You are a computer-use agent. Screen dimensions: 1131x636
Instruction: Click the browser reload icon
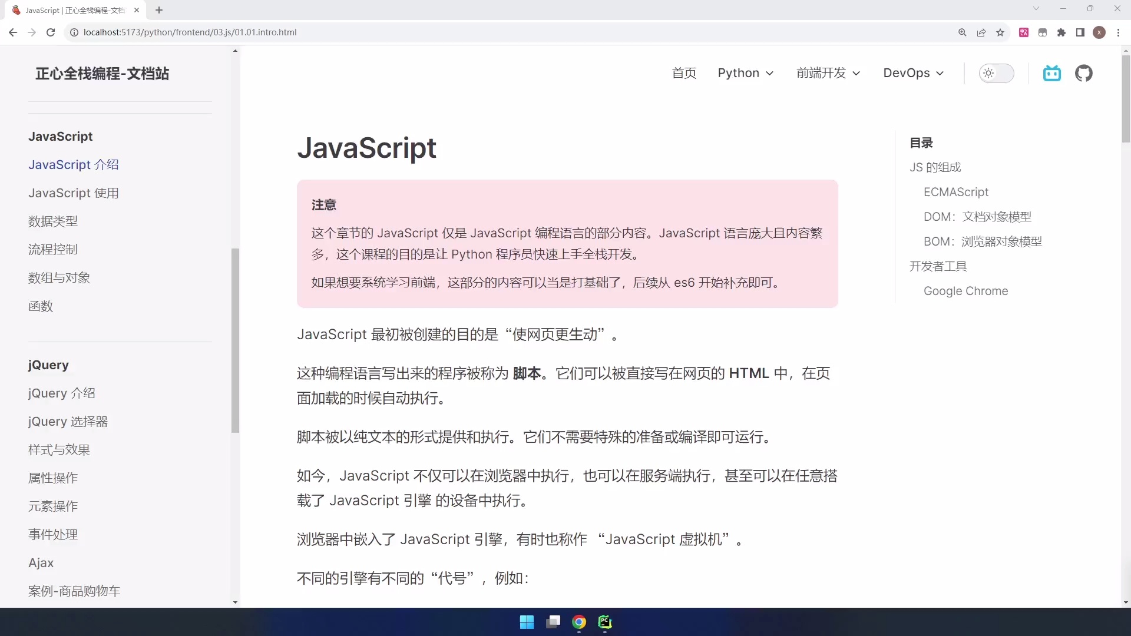coord(51,32)
